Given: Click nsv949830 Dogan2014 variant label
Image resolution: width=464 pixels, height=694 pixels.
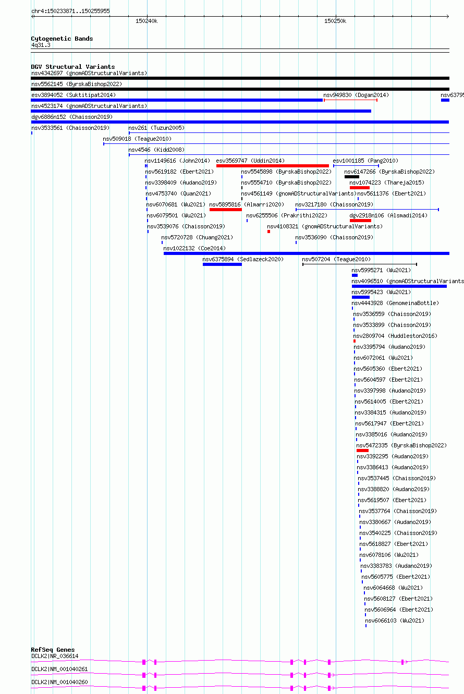Looking at the screenshot, I should 356,95.
